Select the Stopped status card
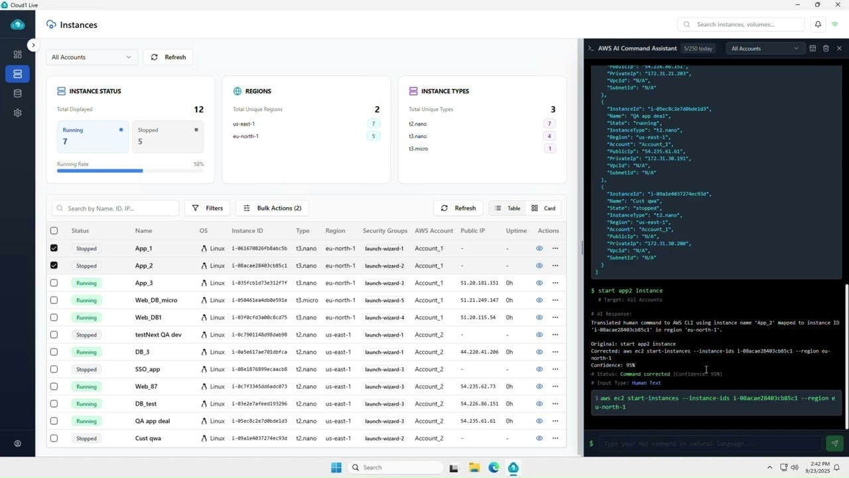 point(168,137)
